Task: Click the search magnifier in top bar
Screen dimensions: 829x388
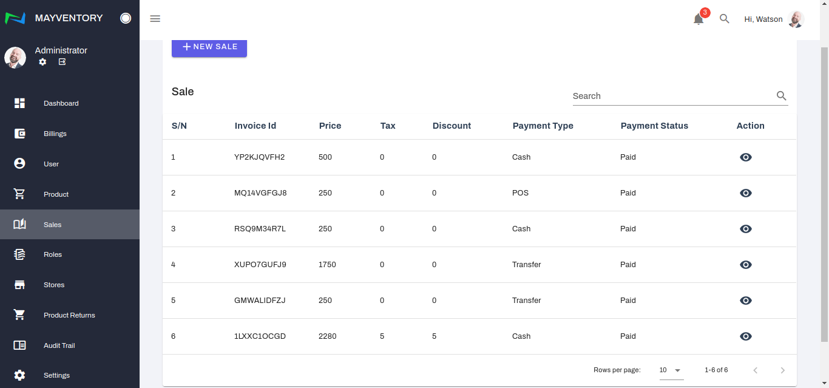Action: (x=724, y=19)
